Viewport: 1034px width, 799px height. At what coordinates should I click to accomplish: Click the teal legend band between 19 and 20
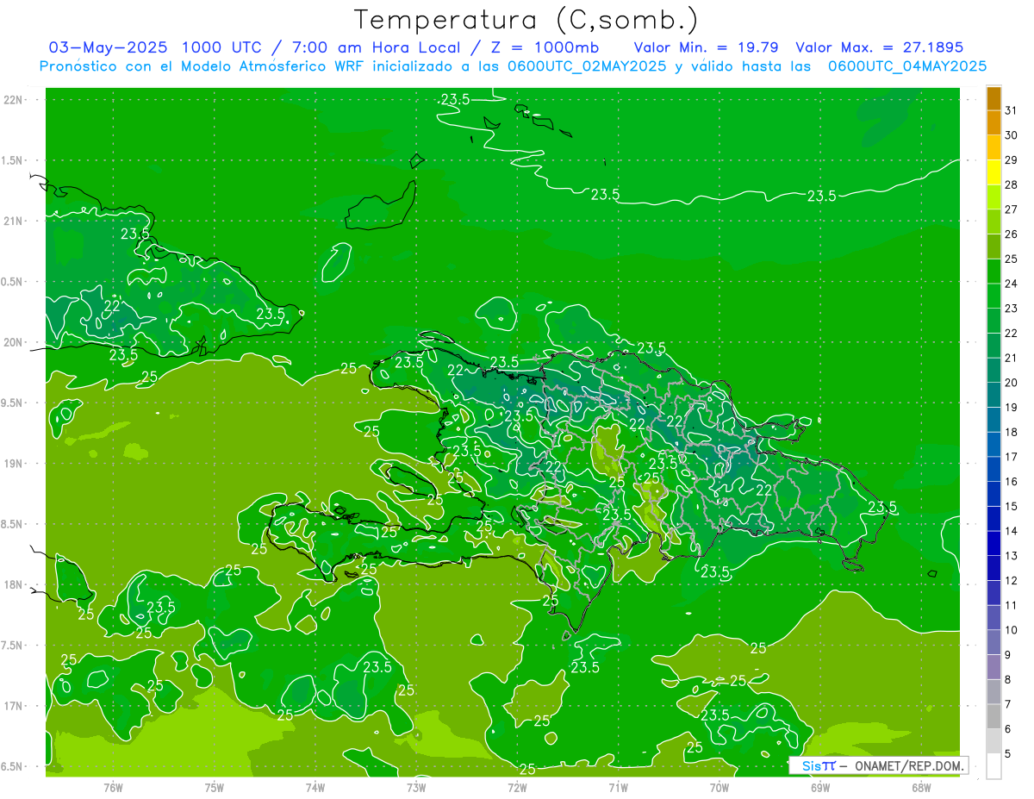pos(994,396)
